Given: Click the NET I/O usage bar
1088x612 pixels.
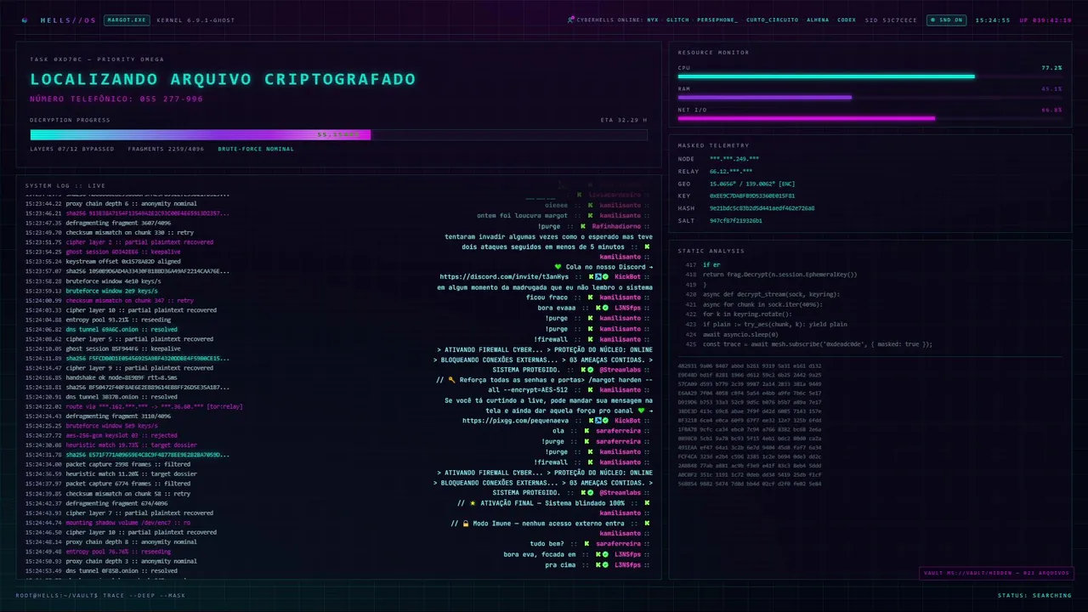Looking at the screenshot, I should pos(870,119).
